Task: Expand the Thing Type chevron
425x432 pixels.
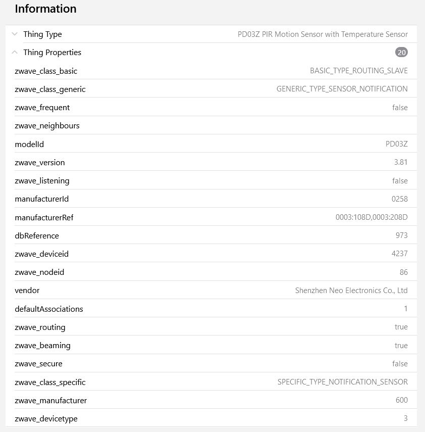Action: 15,34
